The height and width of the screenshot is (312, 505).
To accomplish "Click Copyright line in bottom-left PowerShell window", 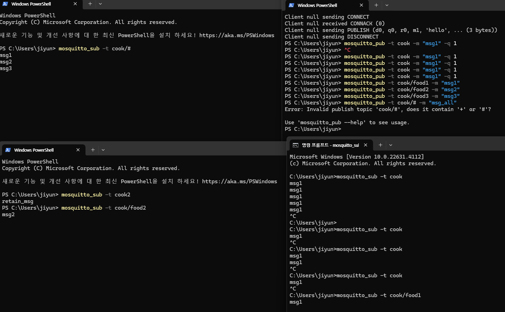I will tap(91, 168).
